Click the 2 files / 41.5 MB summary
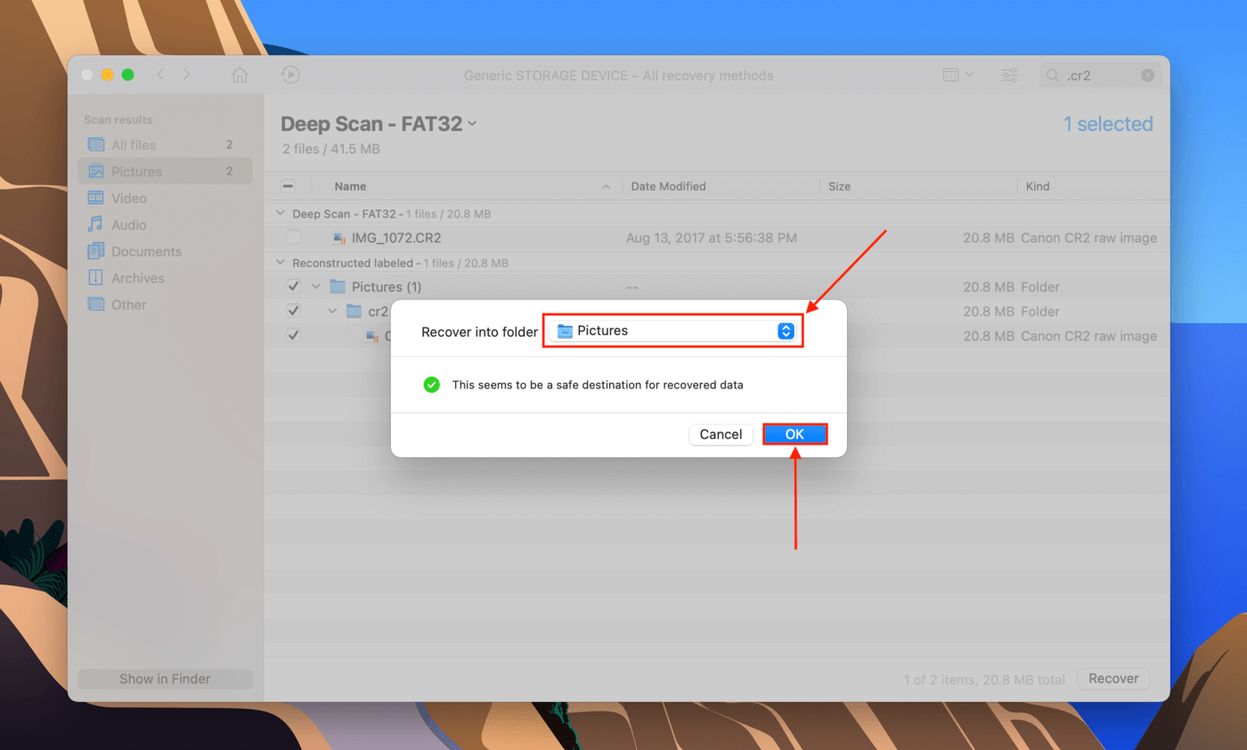The image size is (1247, 750). (330, 149)
